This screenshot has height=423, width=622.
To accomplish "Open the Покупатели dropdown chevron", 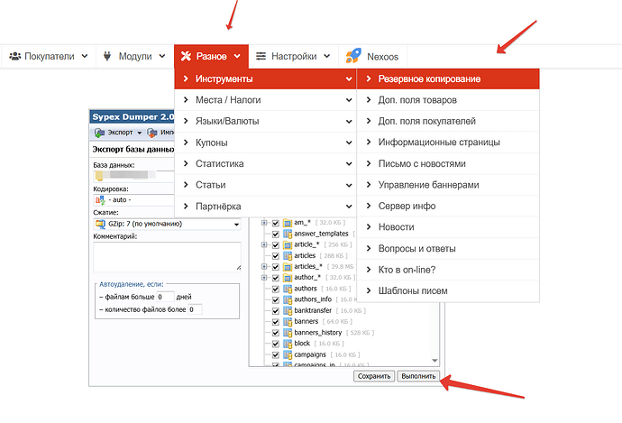I will tap(85, 56).
